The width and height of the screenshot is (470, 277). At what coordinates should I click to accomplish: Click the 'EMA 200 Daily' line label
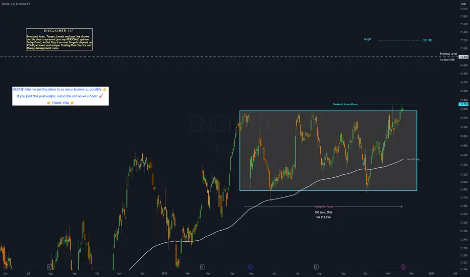point(413,159)
